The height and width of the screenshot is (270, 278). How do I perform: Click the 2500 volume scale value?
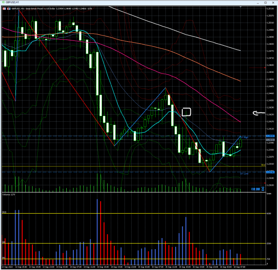[x=269, y=243]
